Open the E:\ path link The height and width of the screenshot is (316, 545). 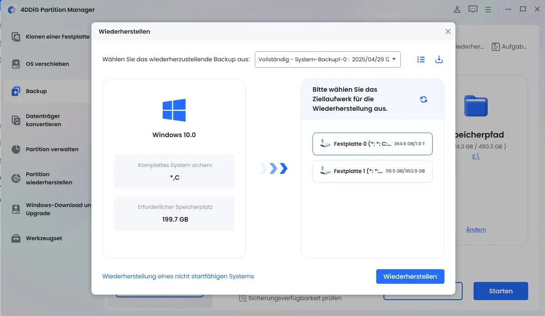476,157
